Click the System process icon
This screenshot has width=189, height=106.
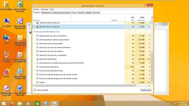tap(38, 82)
